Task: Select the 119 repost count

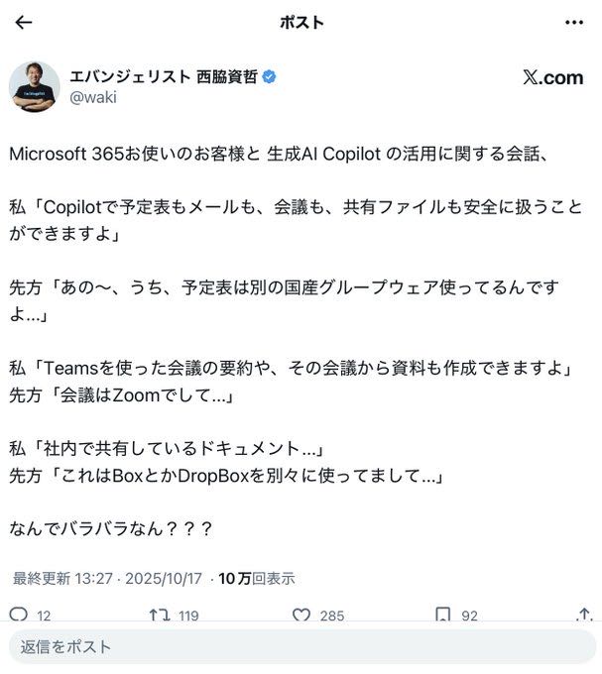Action: pos(187,616)
